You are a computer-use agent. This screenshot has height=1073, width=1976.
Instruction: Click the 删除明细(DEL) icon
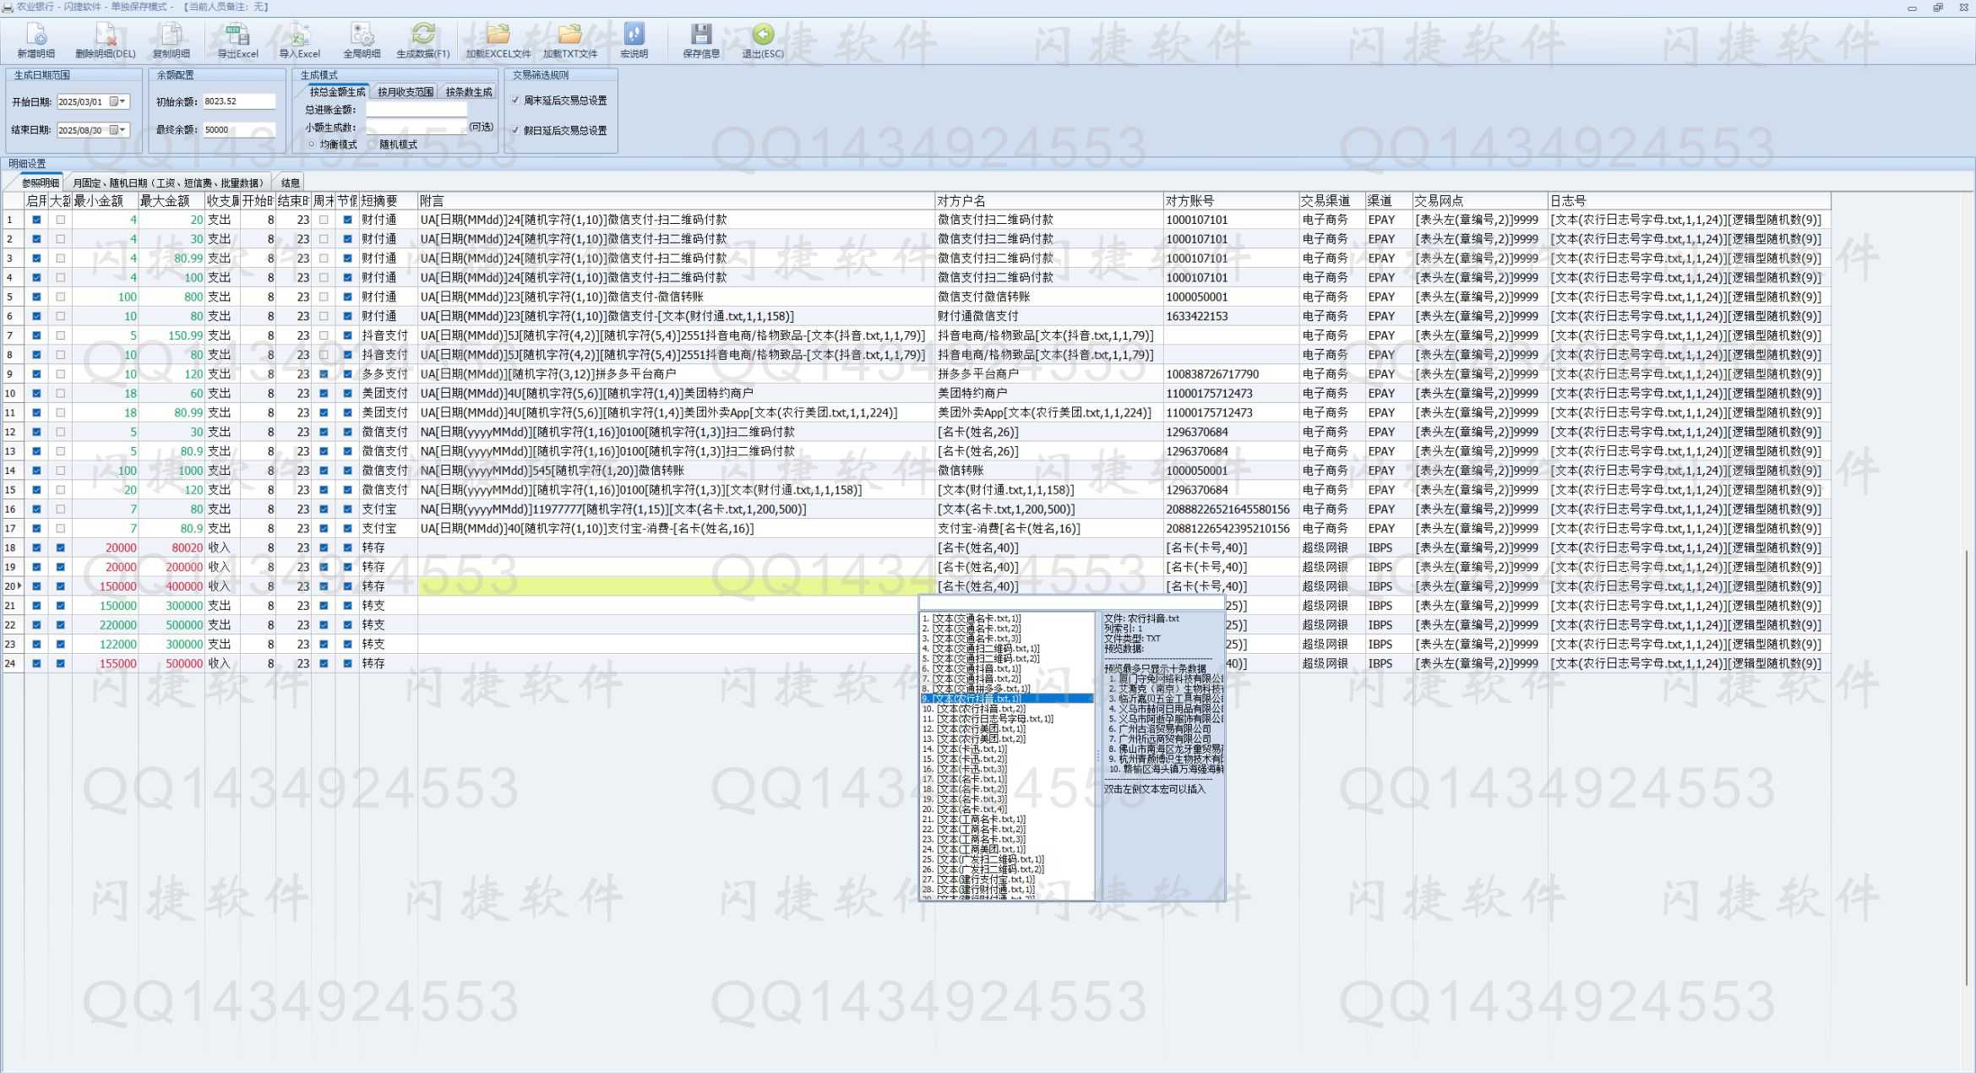[106, 35]
